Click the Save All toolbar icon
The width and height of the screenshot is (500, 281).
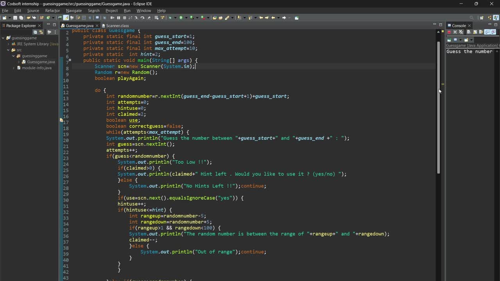click(21, 18)
